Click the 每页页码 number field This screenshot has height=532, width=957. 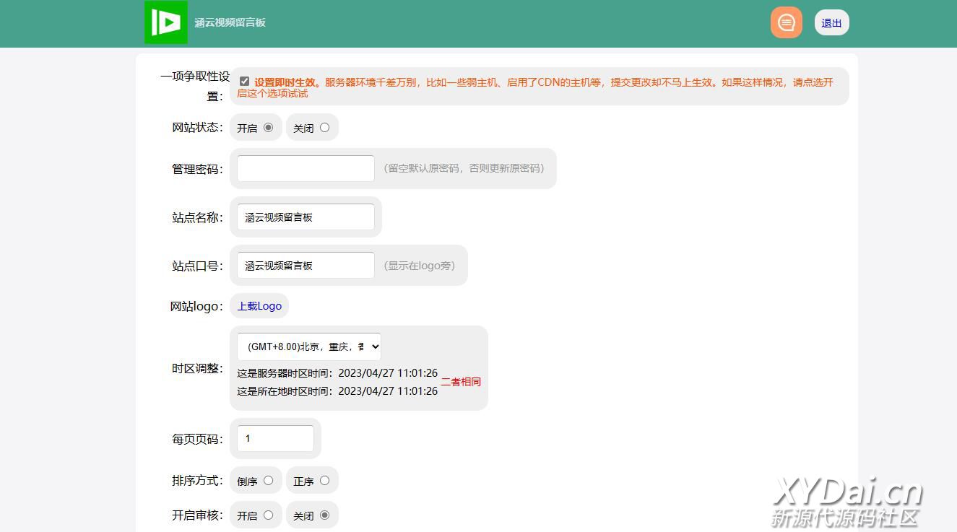[x=275, y=439]
